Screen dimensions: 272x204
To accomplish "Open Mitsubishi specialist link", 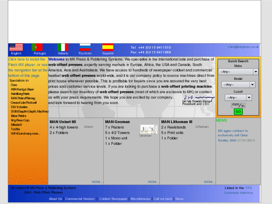I will point(16,125).
